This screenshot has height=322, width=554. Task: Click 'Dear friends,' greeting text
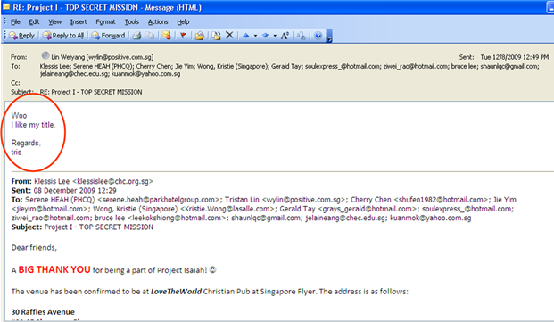[34, 248]
